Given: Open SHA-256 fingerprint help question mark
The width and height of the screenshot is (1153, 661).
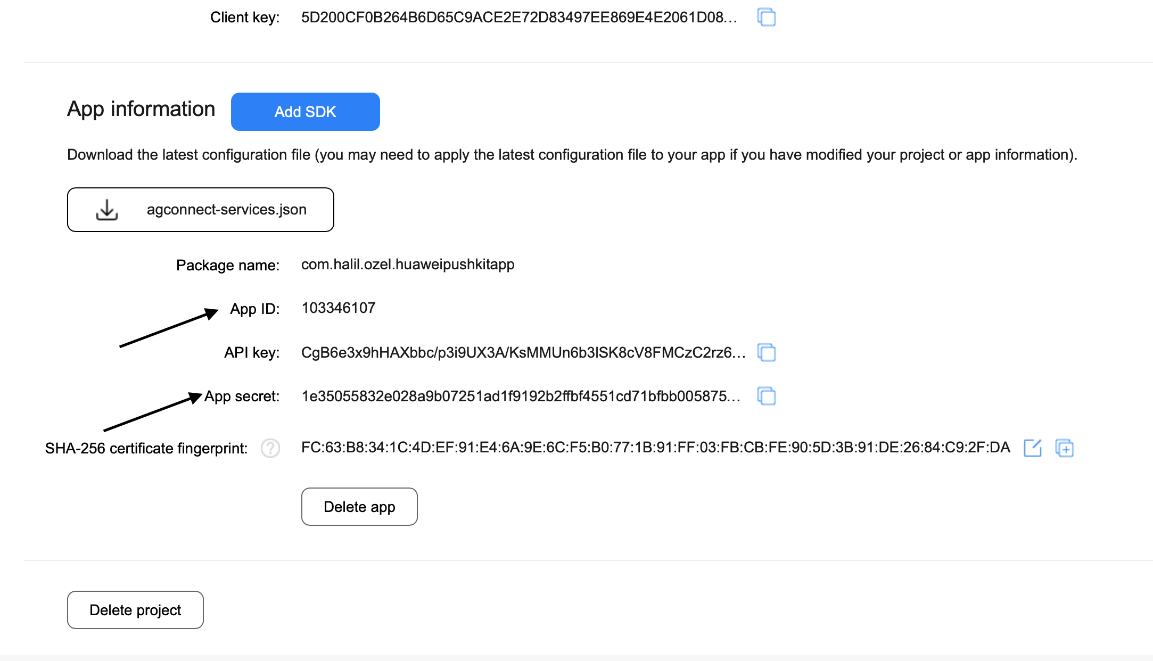Looking at the screenshot, I should coord(270,448).
